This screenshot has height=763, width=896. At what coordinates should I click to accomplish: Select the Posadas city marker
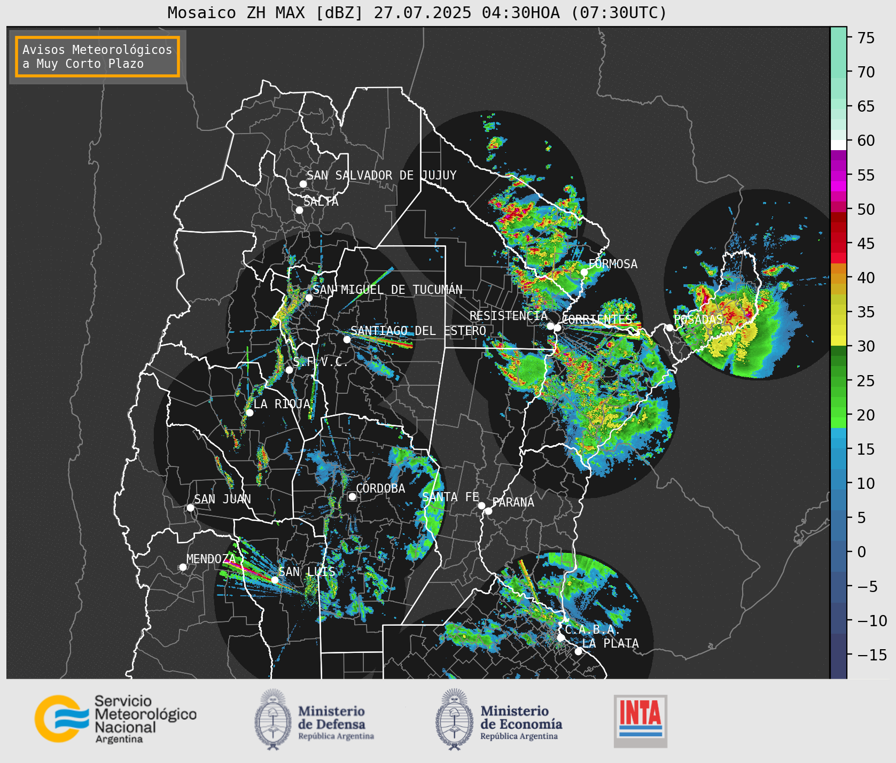pos(669,328)
